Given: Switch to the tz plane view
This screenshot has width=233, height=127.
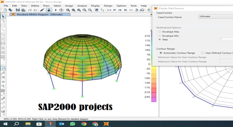Looking at the screenshot, I should click(126, 10).
